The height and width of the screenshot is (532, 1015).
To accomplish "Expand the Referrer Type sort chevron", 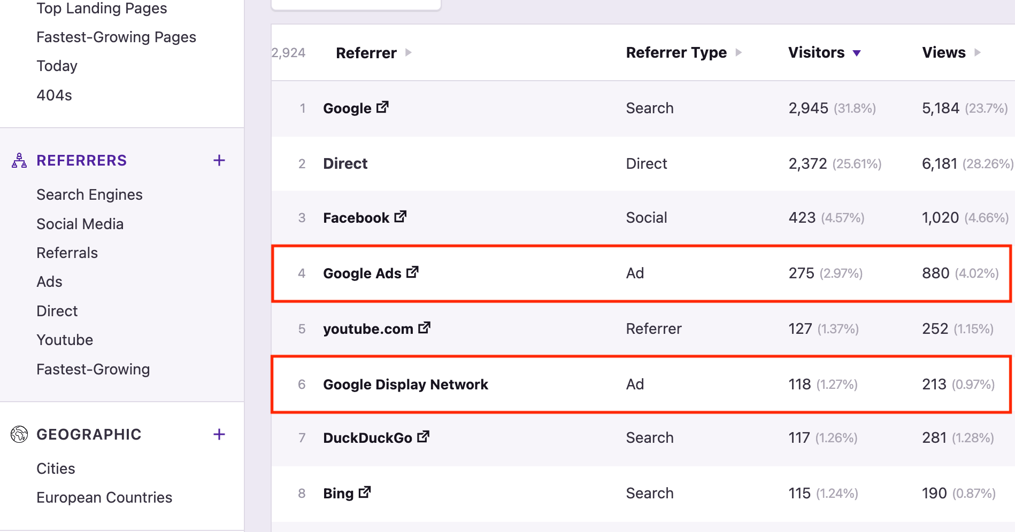I will click(x=739, y=53).
